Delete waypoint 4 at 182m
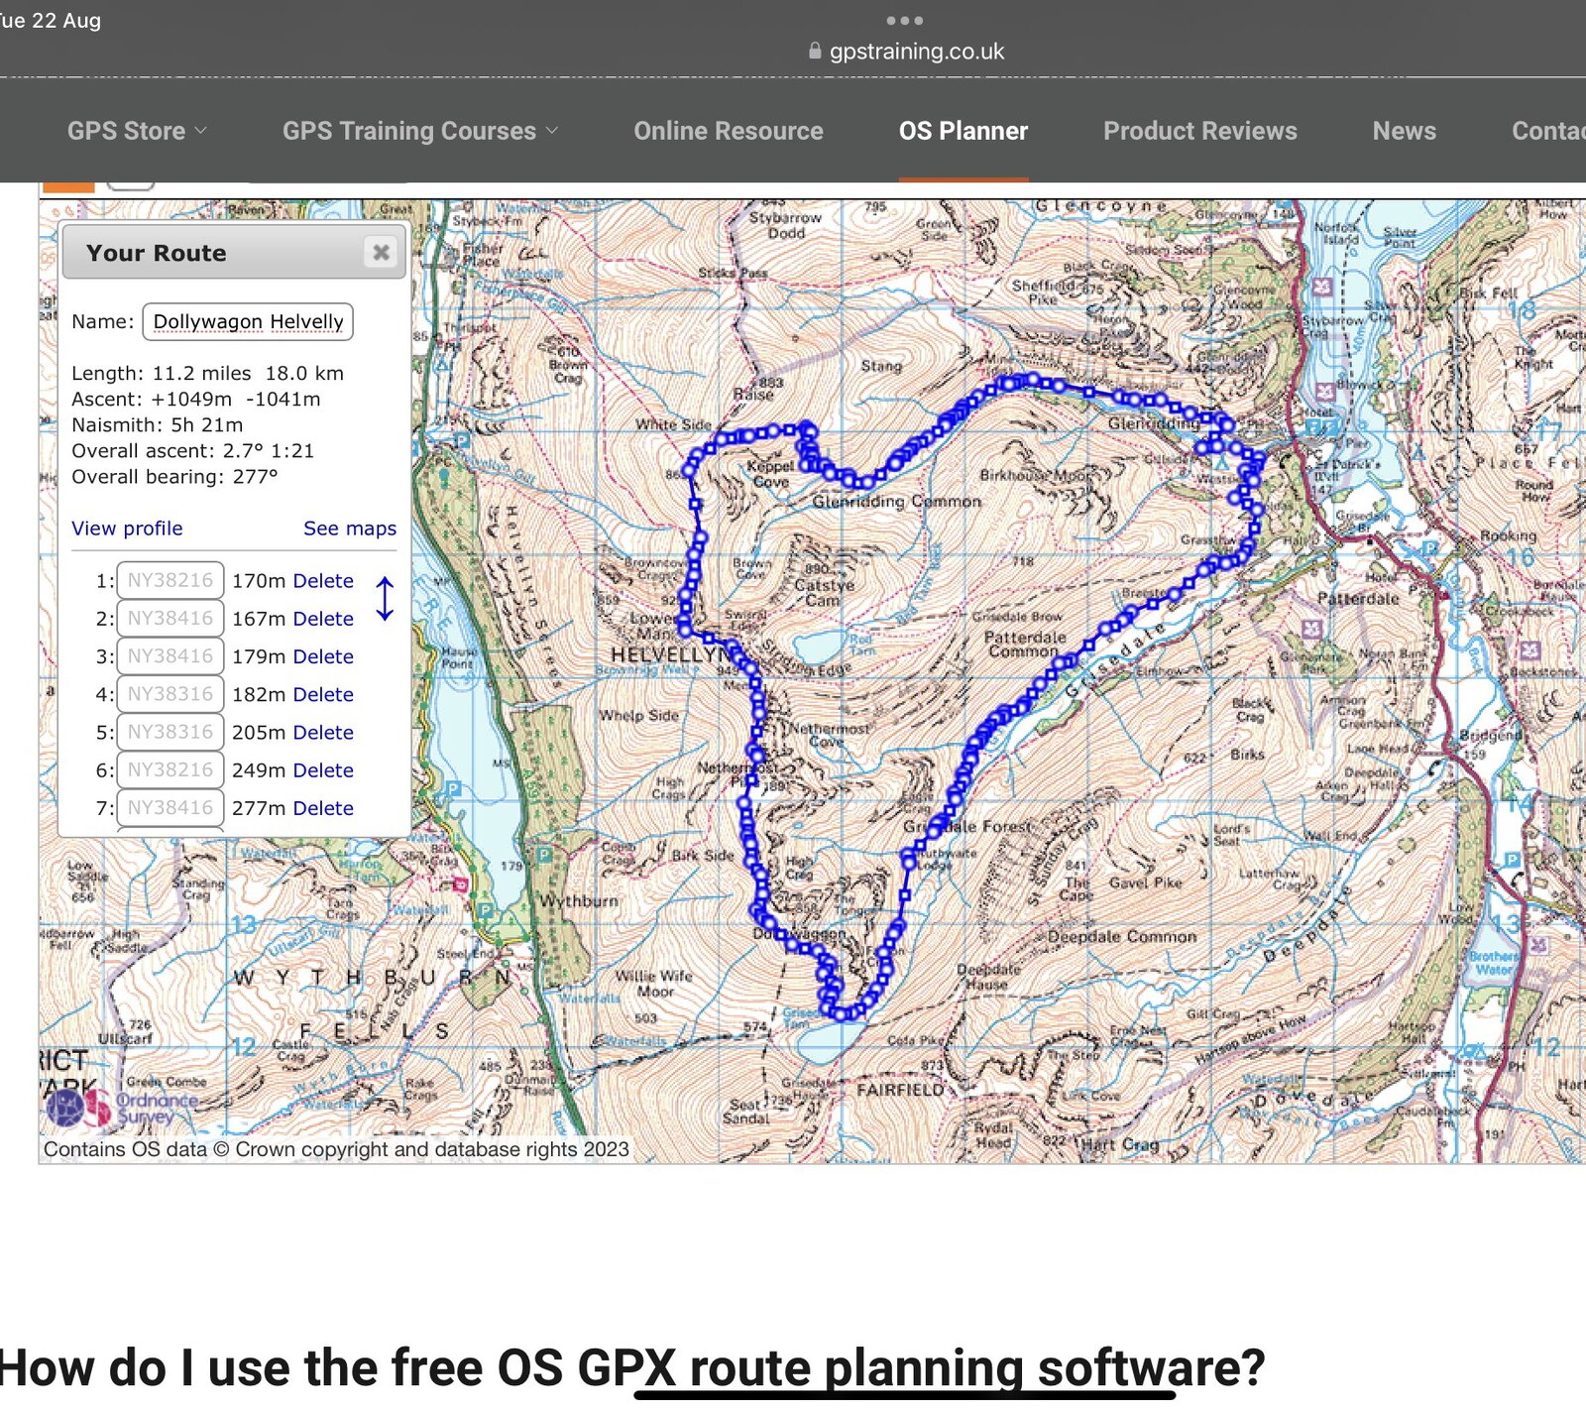This screenshot has width=1586, height=1413. coord(323,695)
